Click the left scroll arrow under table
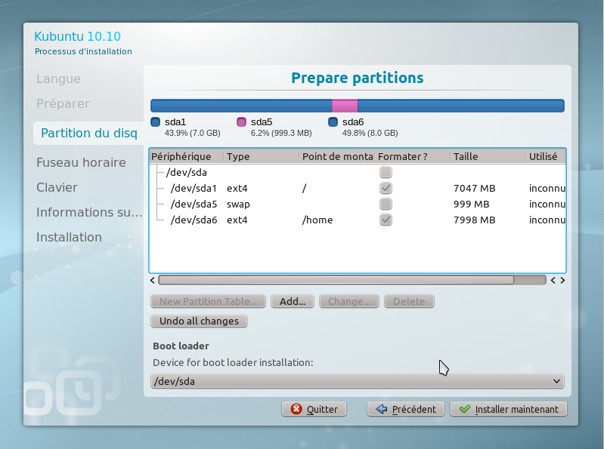 click(x=153, y=280)
